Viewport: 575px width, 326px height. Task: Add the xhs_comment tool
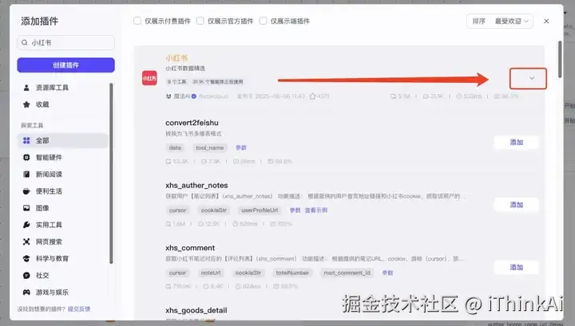tap(517, 268)
